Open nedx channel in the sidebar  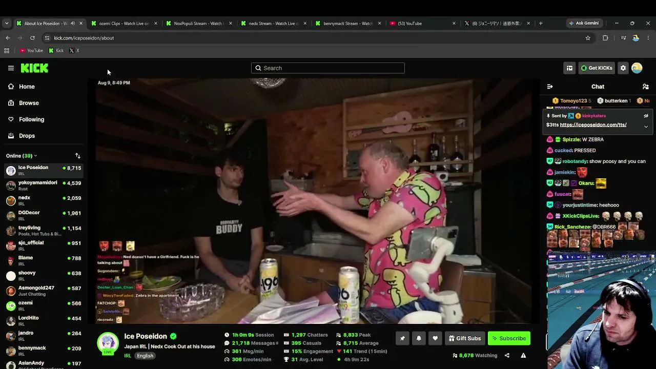[44, 200]
